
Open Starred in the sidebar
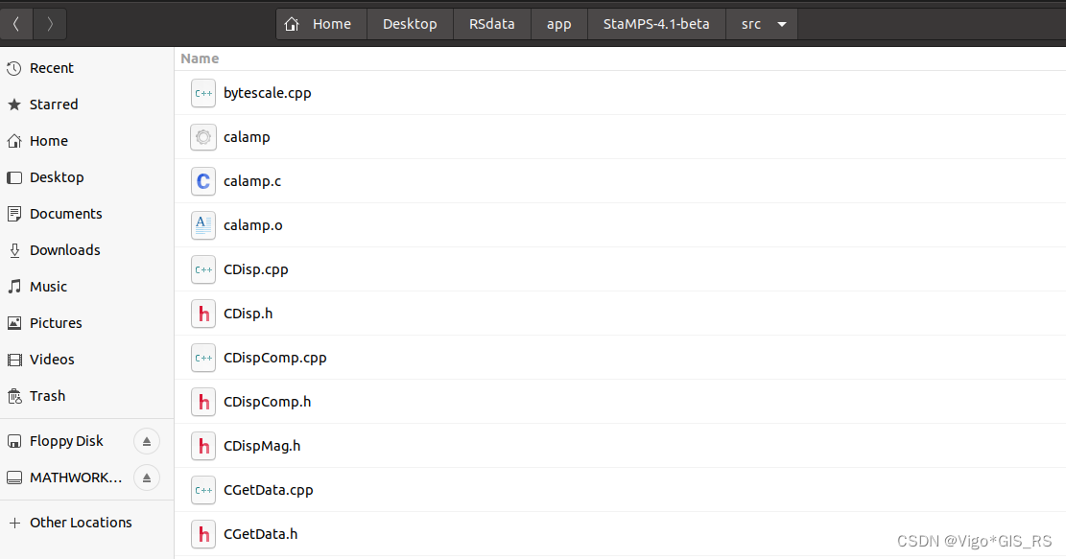87,105
